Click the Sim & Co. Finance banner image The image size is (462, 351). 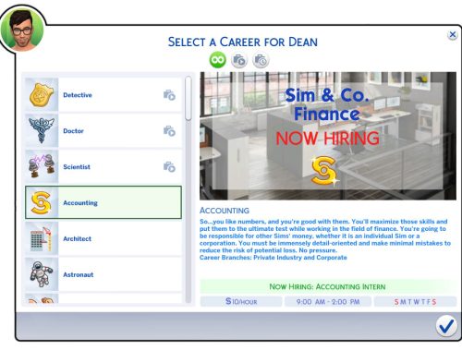(328, 136)
